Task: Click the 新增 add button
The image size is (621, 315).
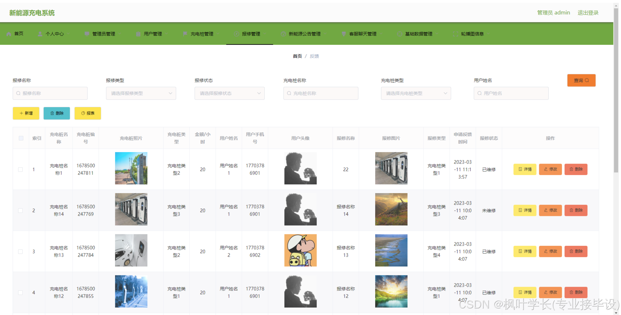Action: tap(26, 113)
